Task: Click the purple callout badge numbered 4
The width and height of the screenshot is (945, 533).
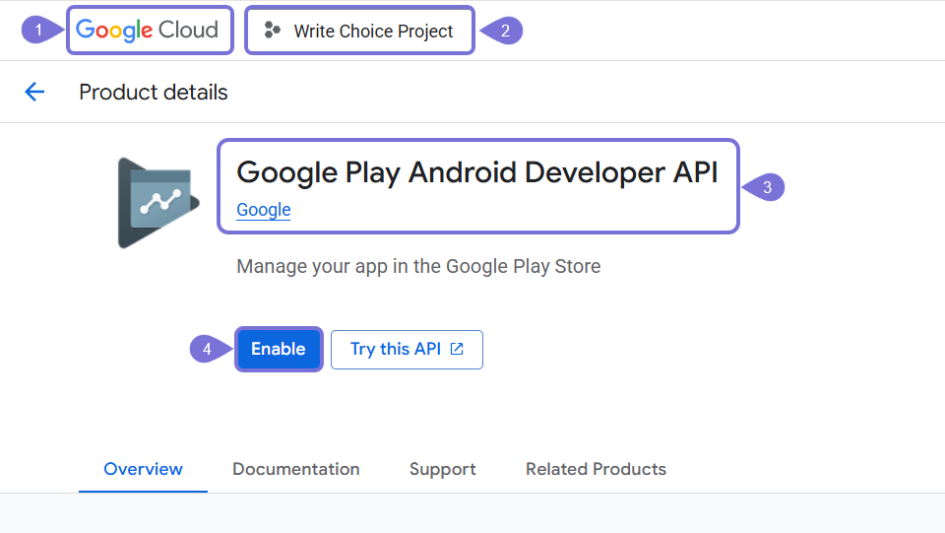Action: [x=206, y=349]
